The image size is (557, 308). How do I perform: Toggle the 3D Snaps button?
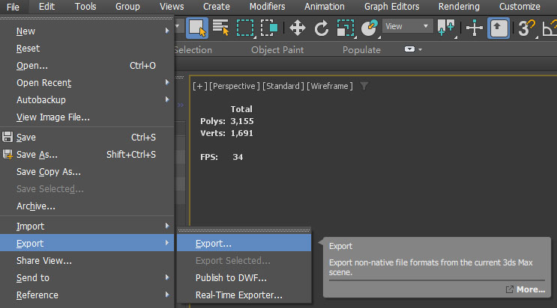pos(526,28)
